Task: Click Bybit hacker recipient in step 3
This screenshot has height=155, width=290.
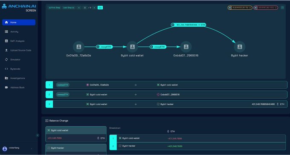Action: coord(167,104)
